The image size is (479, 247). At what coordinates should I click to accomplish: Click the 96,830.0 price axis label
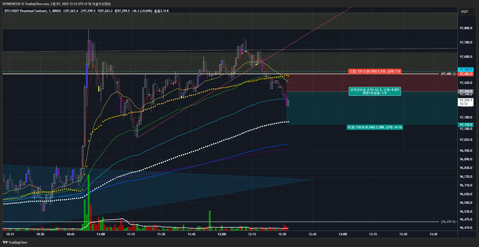pos(466,168)
